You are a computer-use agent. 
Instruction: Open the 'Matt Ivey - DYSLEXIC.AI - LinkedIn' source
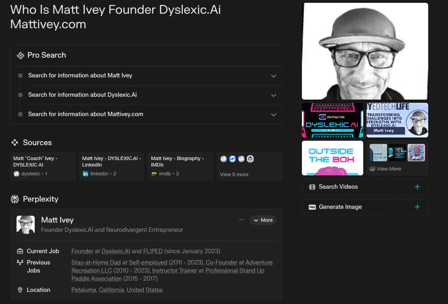[112, 167]
